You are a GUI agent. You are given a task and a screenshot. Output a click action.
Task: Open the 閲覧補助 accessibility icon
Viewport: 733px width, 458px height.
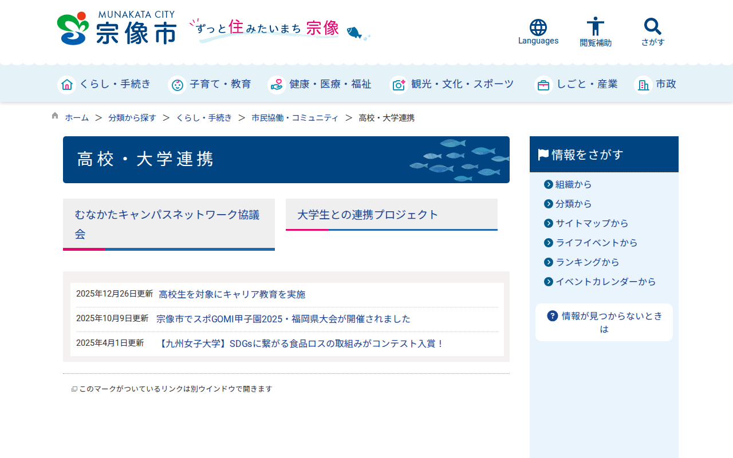(596, 26)
